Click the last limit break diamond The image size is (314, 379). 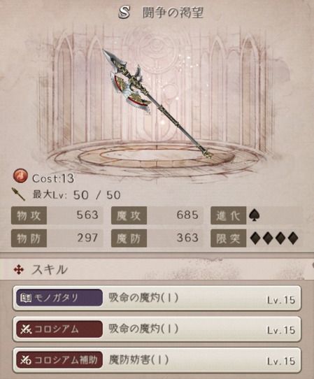pos(293,238)
